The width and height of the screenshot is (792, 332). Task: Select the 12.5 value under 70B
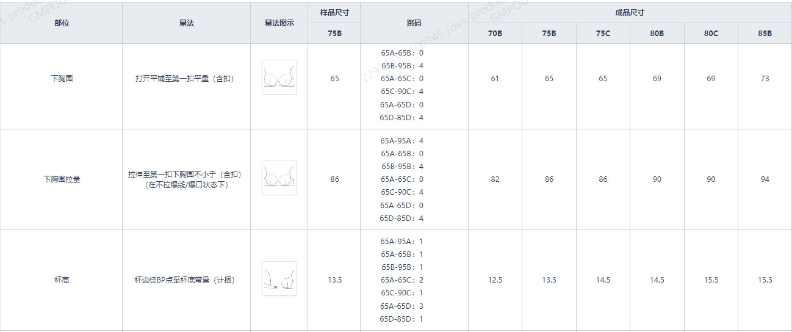click(495, 280)
